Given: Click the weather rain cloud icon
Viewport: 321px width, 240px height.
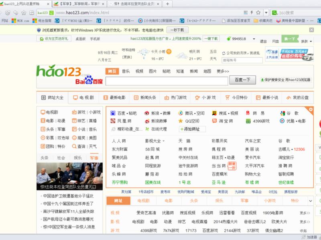Looking at the screenshot, I should click(x=144, y=53).
